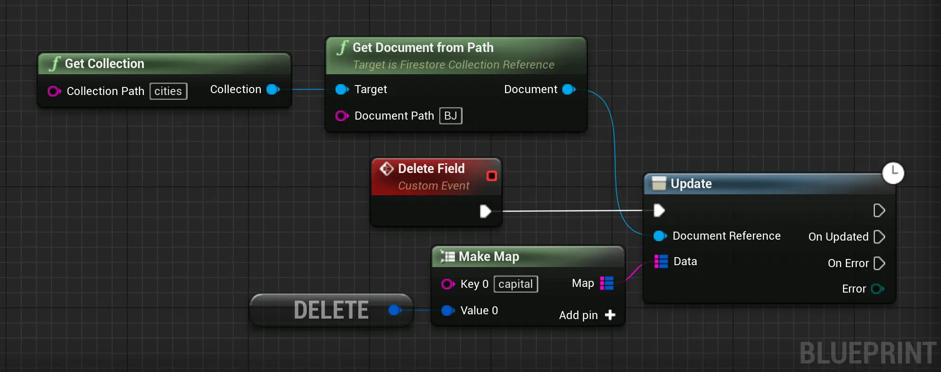Select the Delete Field node title
The image size is (941, 372).
[431, 168]
